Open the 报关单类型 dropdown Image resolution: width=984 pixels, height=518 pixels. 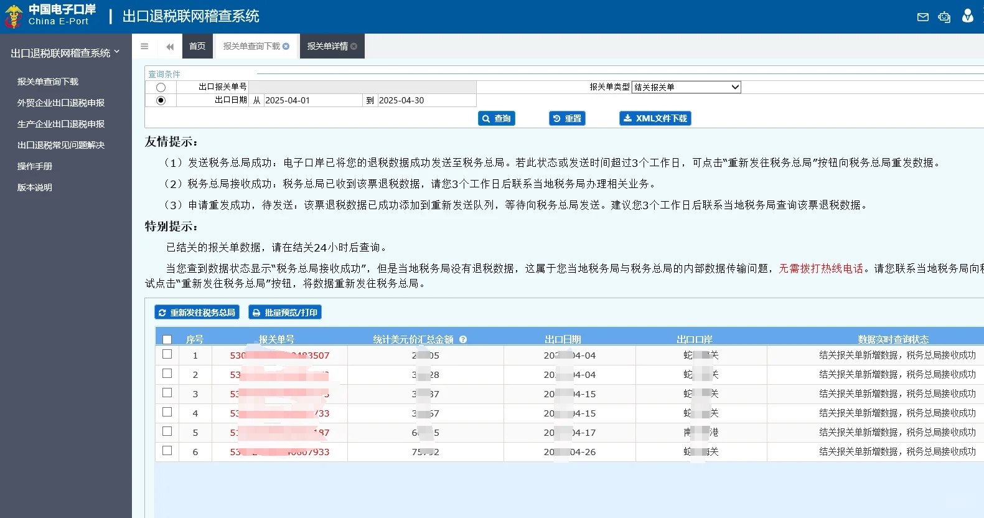(x=686, y=87)
